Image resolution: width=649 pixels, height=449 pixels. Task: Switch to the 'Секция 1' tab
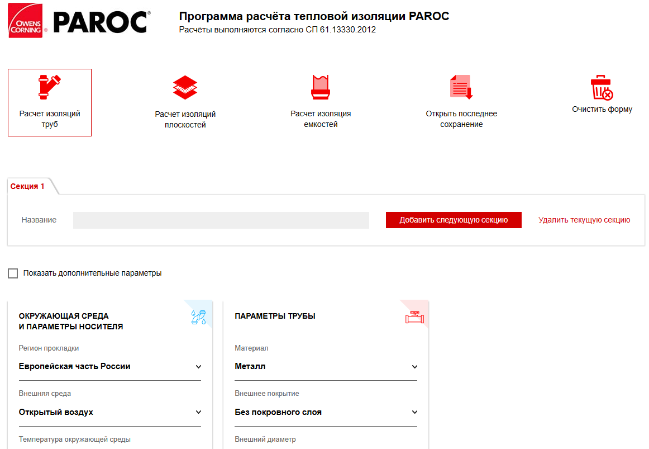coord(28,186)
